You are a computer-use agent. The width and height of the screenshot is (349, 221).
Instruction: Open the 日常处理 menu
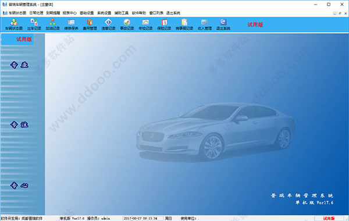coord(36,13)
